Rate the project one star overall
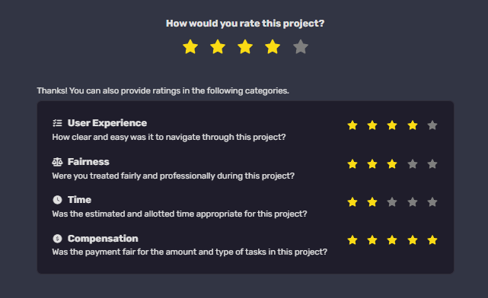The image size is (488, 298). pos(190,47)
